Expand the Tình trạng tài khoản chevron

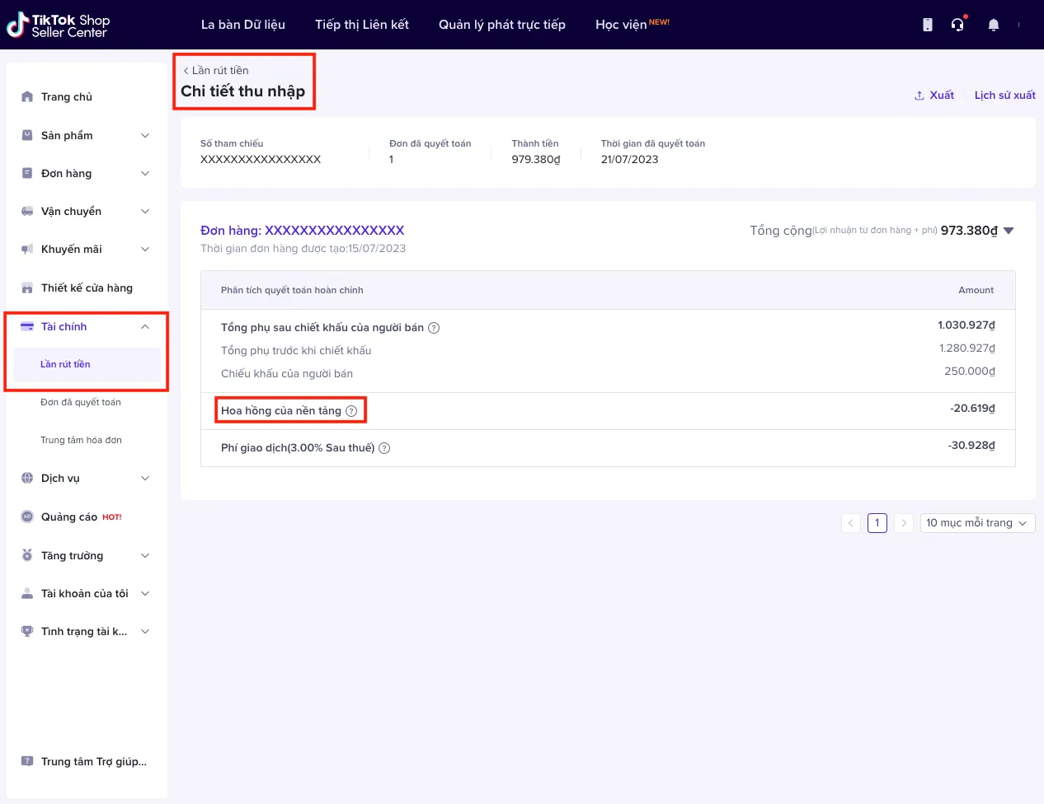click(x=145, y=631)
